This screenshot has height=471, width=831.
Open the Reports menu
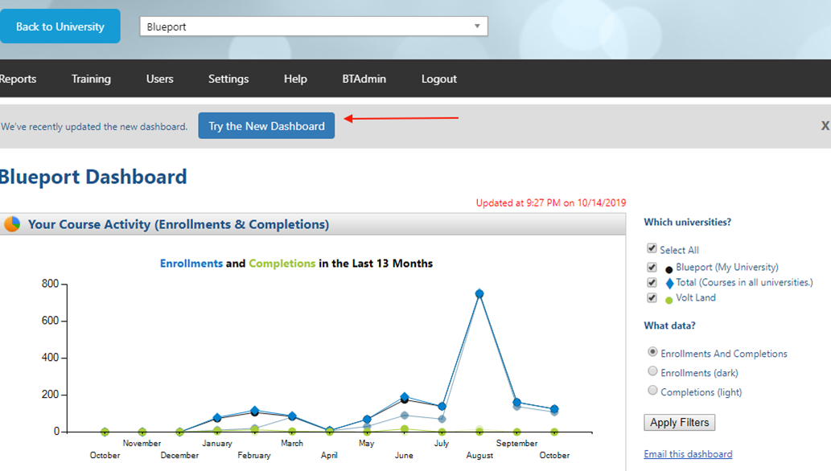[18, 79]
